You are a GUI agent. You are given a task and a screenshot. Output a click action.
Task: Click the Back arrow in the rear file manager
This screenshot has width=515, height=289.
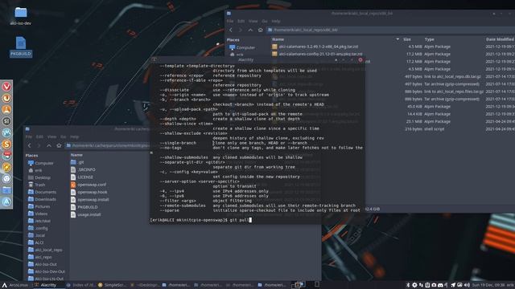pos(231,30)
